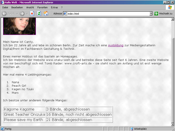The image size is (175, 131).
Task: Click the list item Mars
Action: (x=15, y=93)
